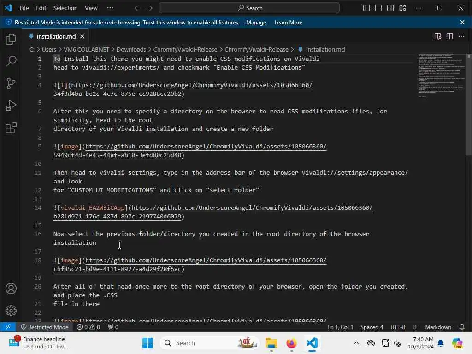The height and width of the screenshot is (354, 472).
Task: Open problems panel via errors warnings count
Action: coord(88,327)
